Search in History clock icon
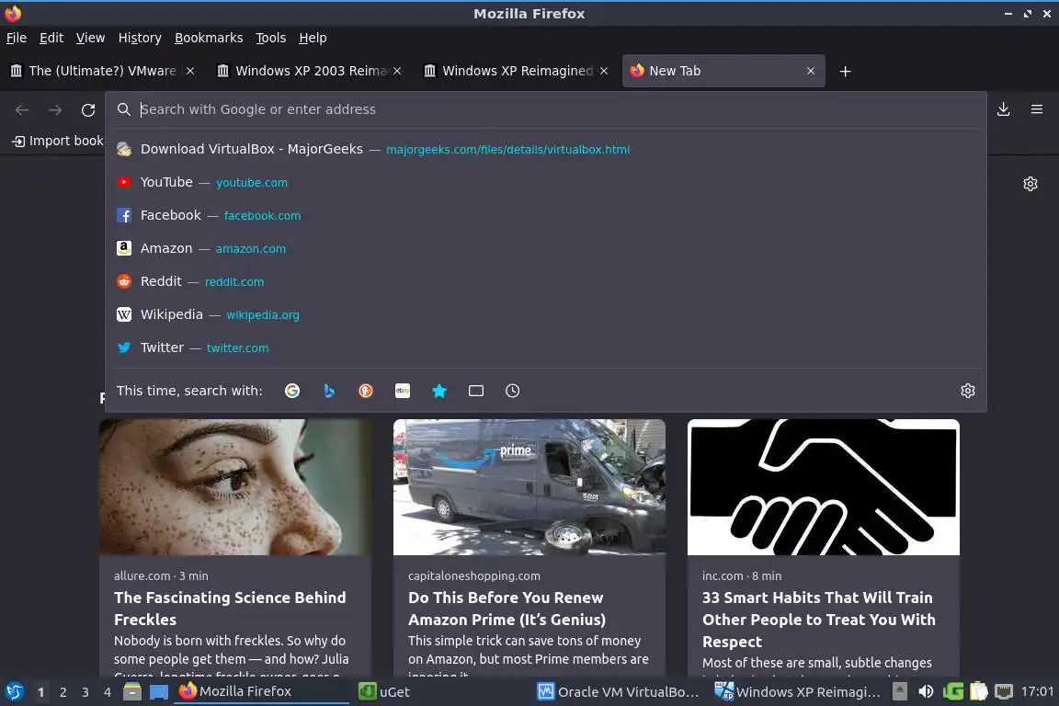 point(513,391)
